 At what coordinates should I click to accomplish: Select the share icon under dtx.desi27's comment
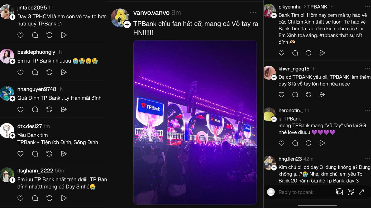click(64, 154)
